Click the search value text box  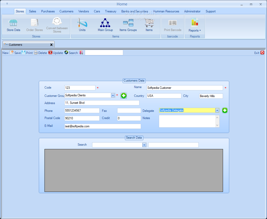coord(173,145)
